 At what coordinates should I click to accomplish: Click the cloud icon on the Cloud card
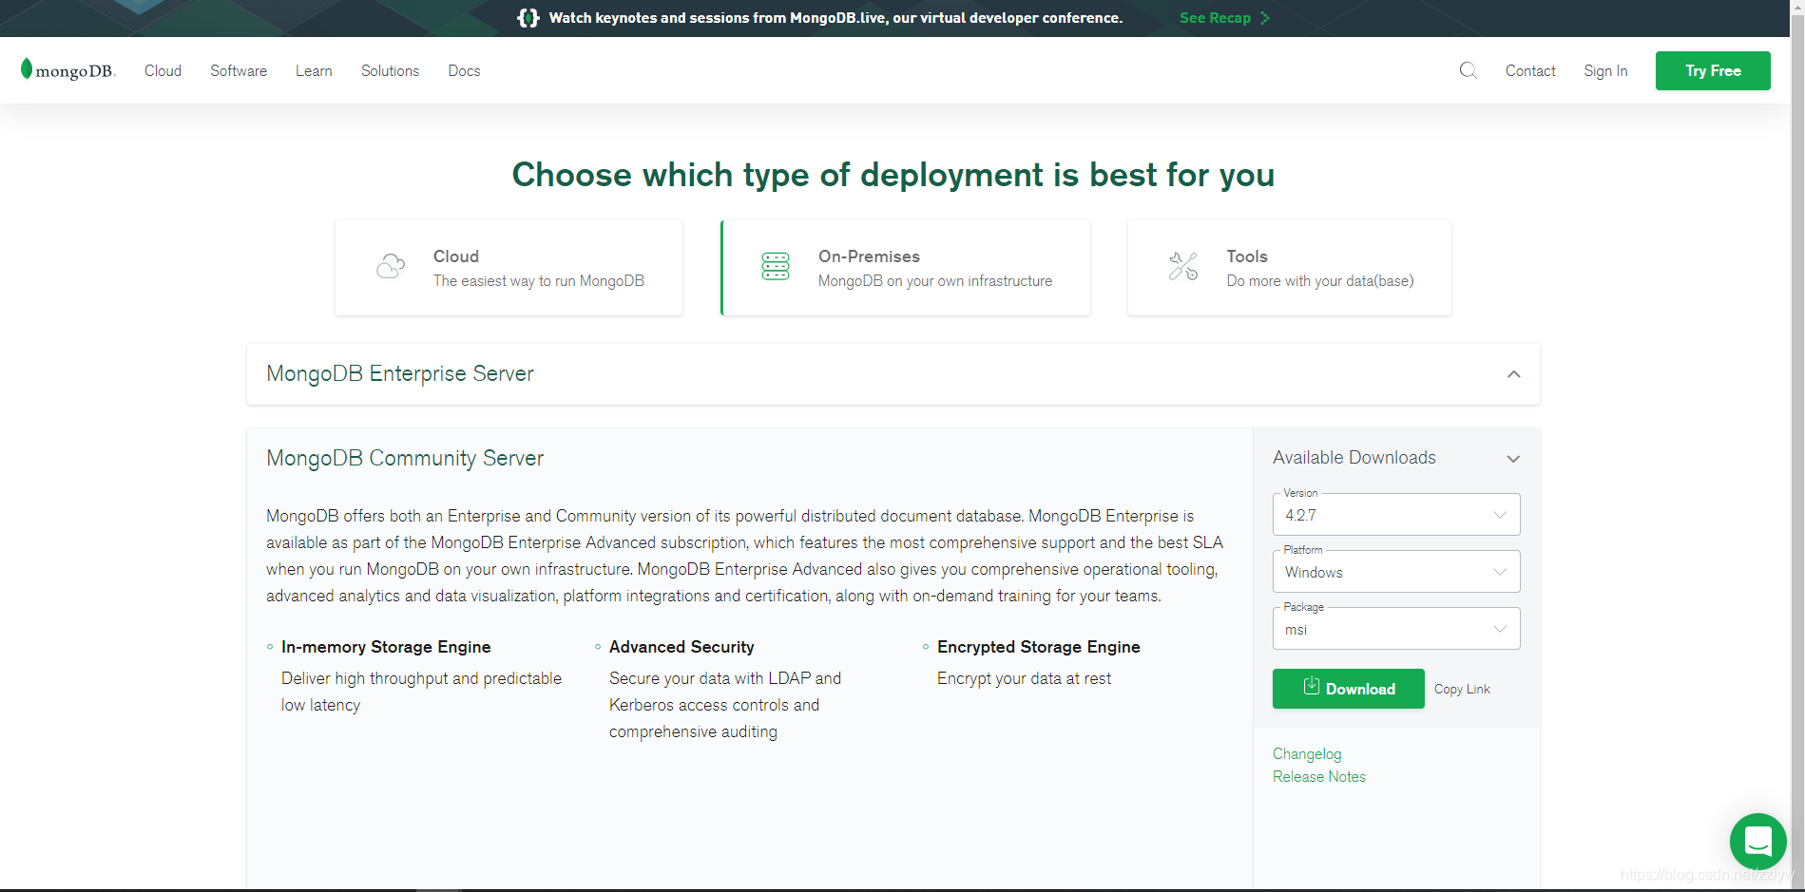(390, 267)
